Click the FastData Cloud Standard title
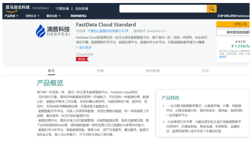This screenshot has width=252, height=148. point(106,25)
